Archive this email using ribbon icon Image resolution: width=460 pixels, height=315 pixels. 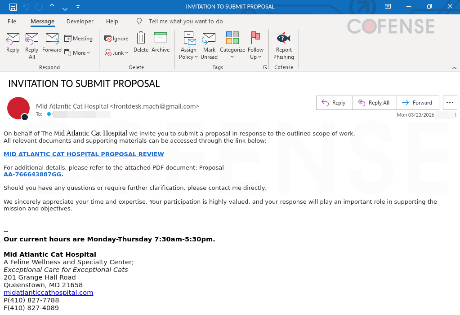coord(161,42)
